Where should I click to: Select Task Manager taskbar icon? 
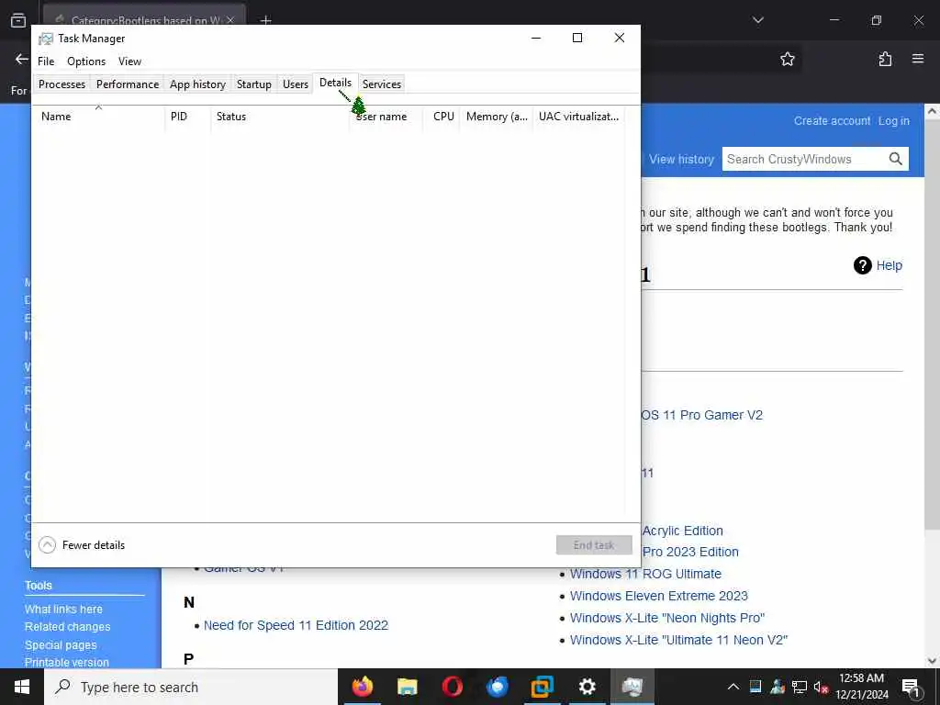click(x=632, y=687)
